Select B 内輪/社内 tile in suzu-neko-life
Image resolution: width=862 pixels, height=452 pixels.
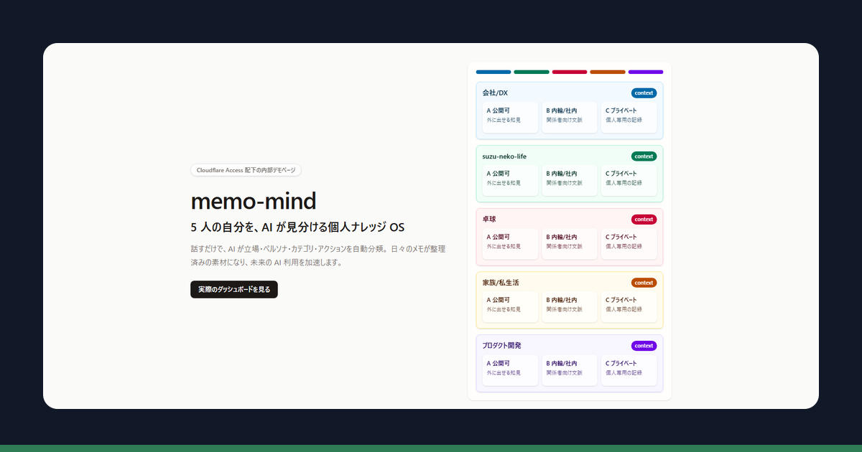click(570, 181)
